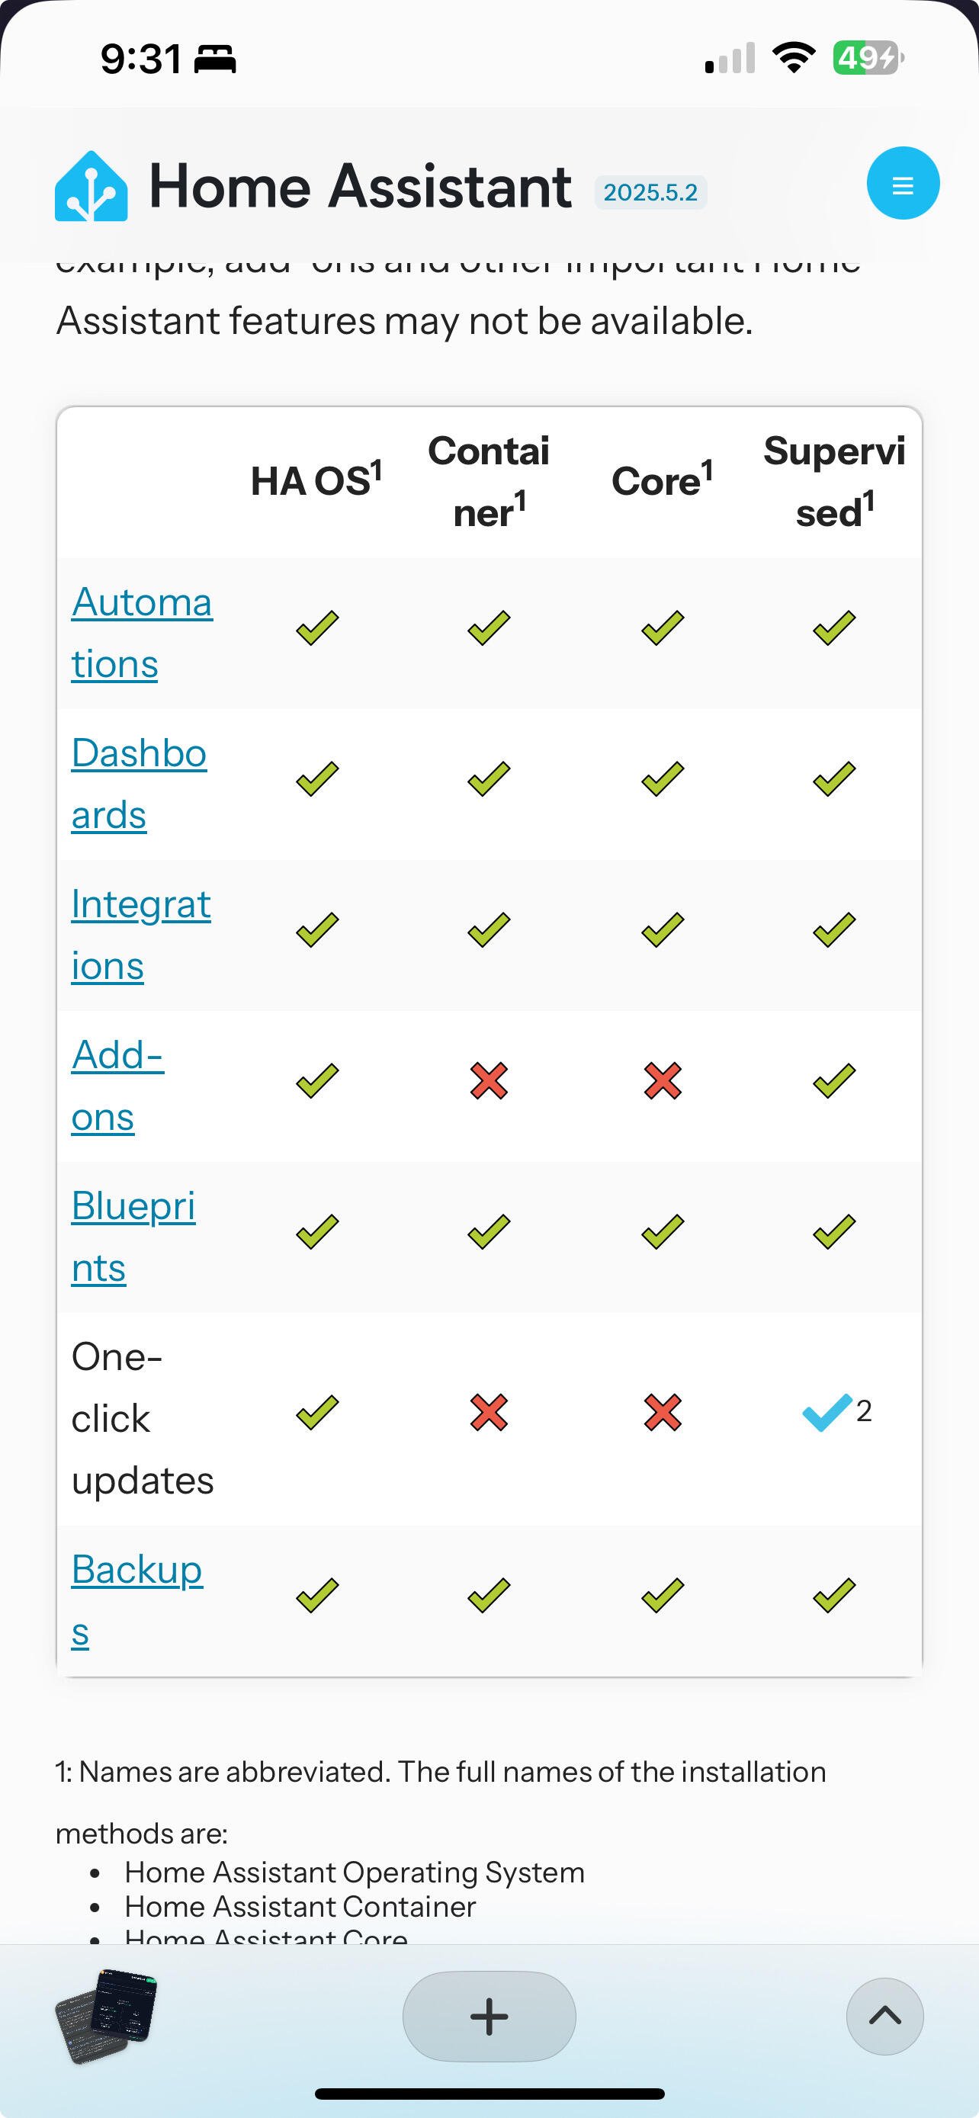This screenshot has width=979, height=2118.
Task: Tap the blue checkmark for Supervised updates
Action: click(x=827, y=1413)
